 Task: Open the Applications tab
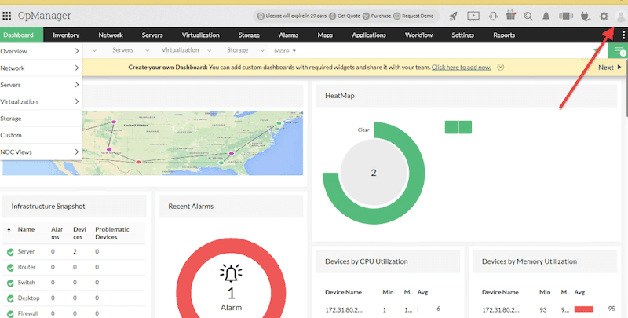pos(369,35)
